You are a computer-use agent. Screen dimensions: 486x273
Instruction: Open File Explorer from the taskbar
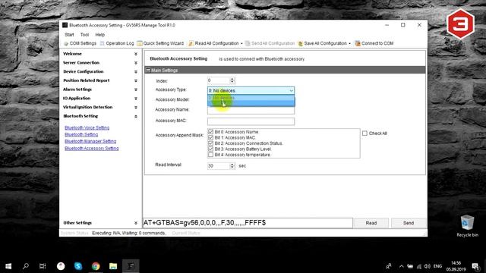click(x=113, y=266)
